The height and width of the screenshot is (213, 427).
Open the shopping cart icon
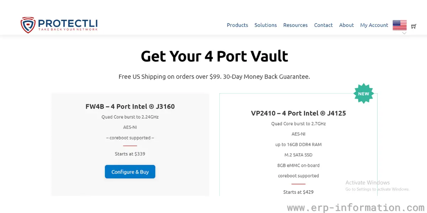coord(413,26)
